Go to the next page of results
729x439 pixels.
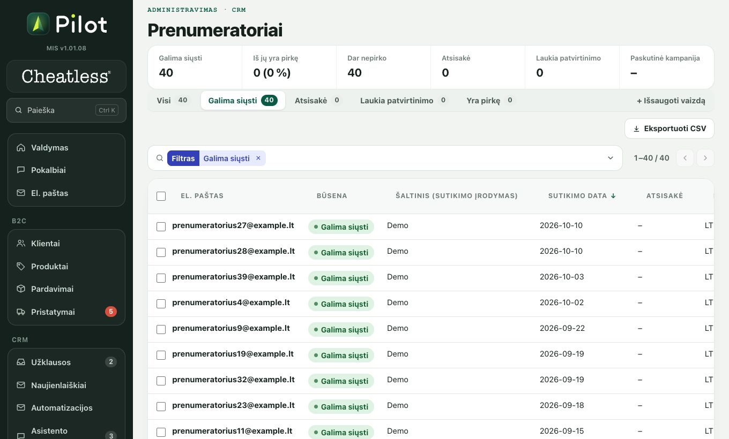[705, 158]
